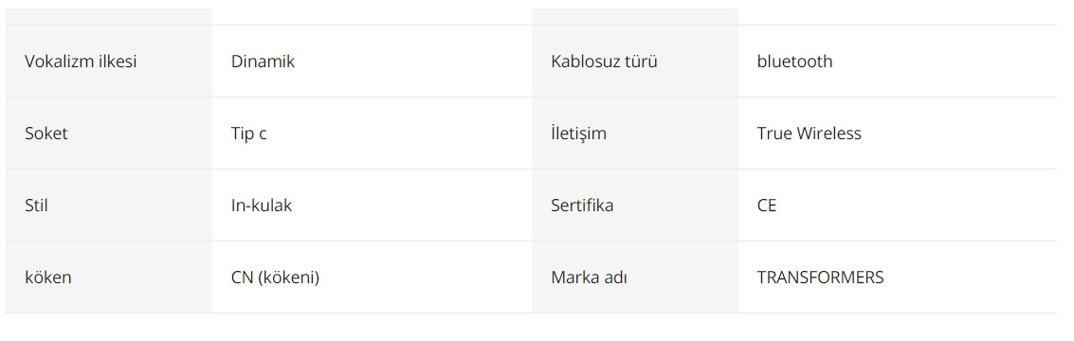Select the CN (kökeni) value
1074x341 pixels.
coord(275,278)
